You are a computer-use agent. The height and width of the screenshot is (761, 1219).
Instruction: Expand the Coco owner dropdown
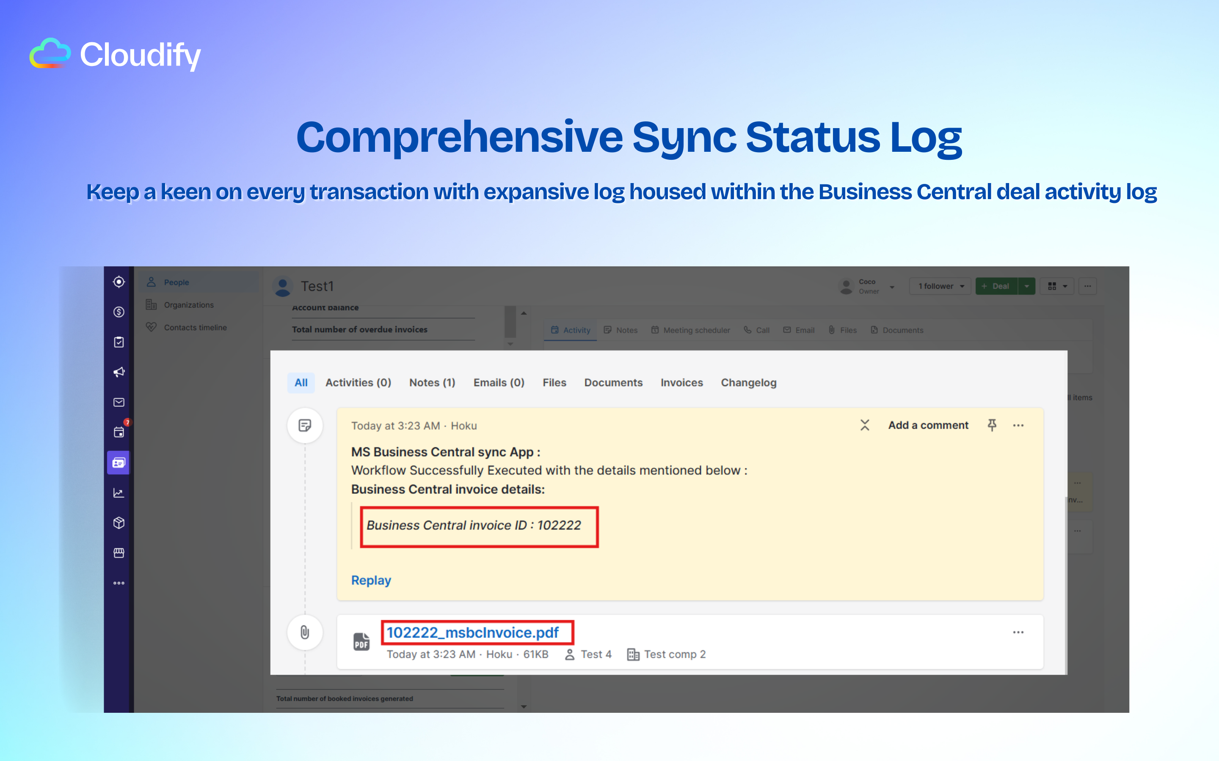coord(892,287)
